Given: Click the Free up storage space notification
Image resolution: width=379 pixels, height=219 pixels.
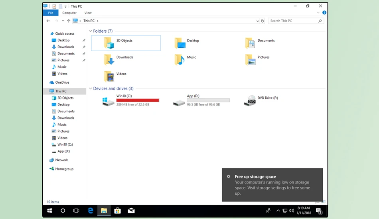Looking at the screenshot, I should click(x=272, y=185).
